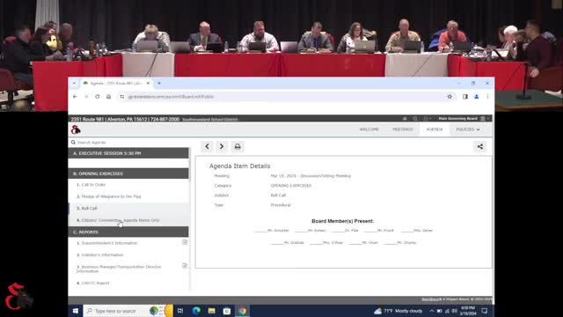Show hidden system tray icons
563x317 pixels.
pyautogui.click(x=432, y=311)
